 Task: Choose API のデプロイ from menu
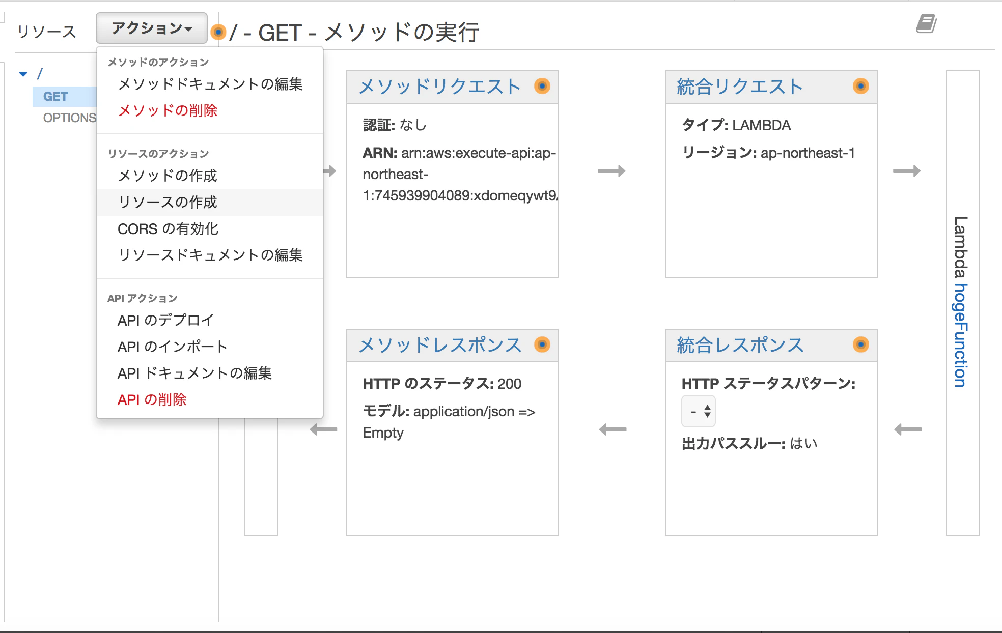210,320
